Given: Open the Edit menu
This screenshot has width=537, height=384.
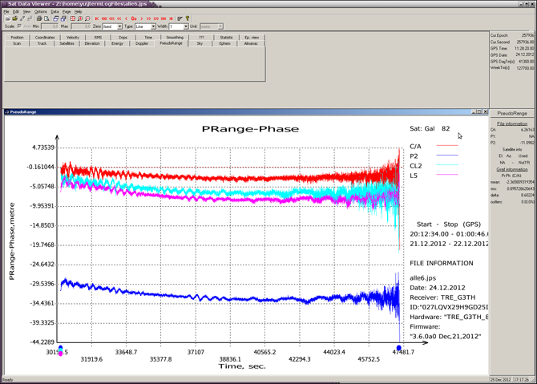Looking at the screenshot, I should pyautogui.click(x=16, y=12).
